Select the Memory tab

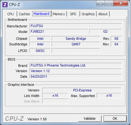click(59, 14)
